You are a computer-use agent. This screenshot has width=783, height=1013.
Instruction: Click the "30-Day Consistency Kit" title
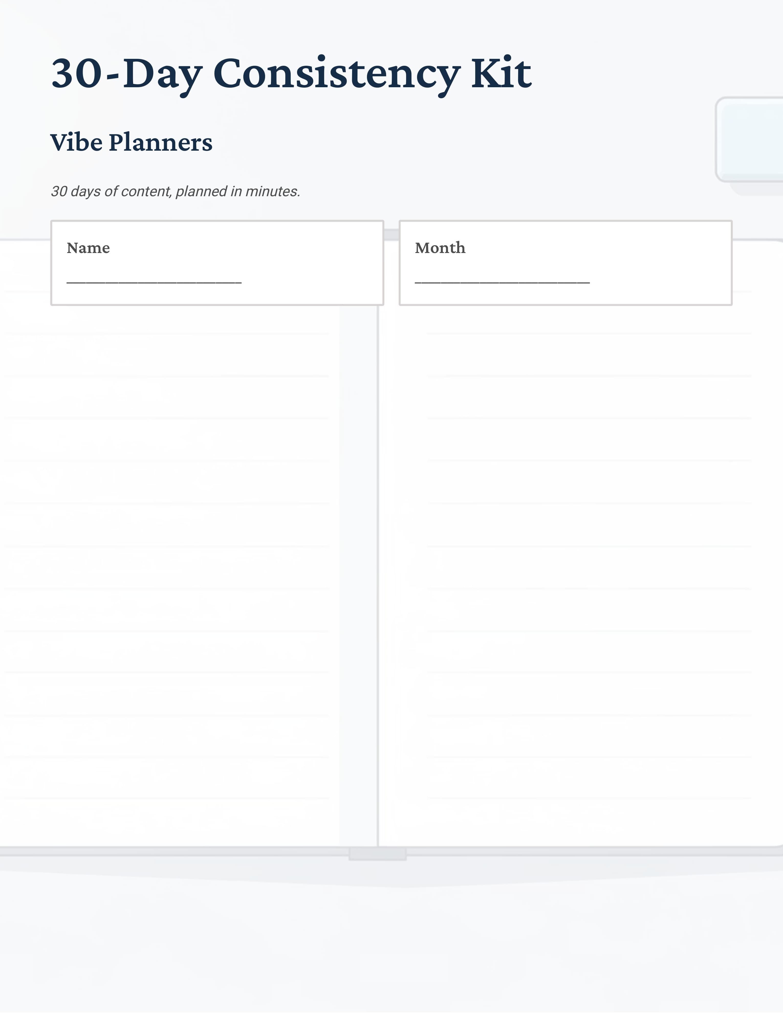pyautogui.click(x=291, y=73)
